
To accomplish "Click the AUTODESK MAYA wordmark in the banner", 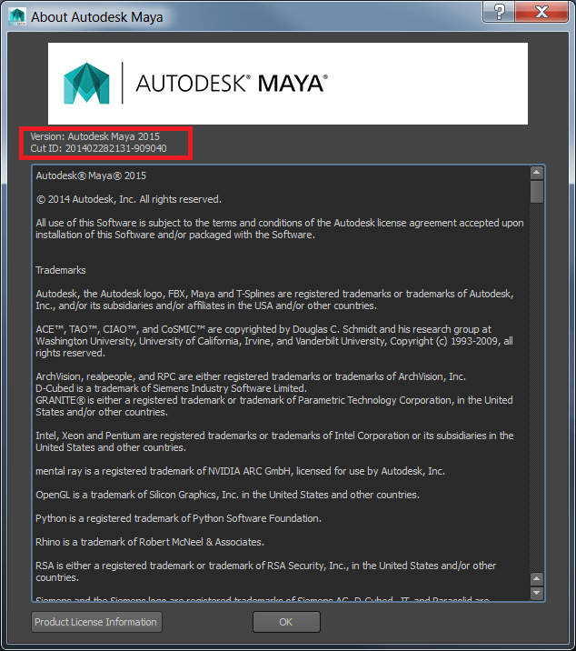I will [232, 83].
